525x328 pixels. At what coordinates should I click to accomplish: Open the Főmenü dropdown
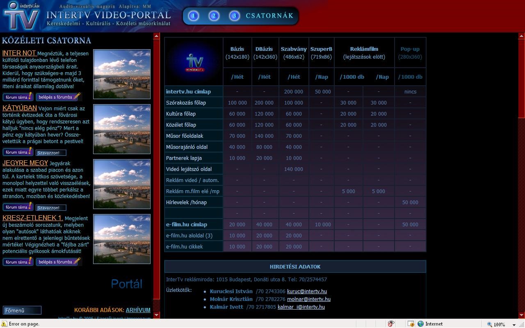22,310
